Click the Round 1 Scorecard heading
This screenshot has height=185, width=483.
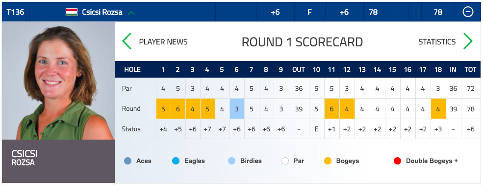[x=302, y=42]
